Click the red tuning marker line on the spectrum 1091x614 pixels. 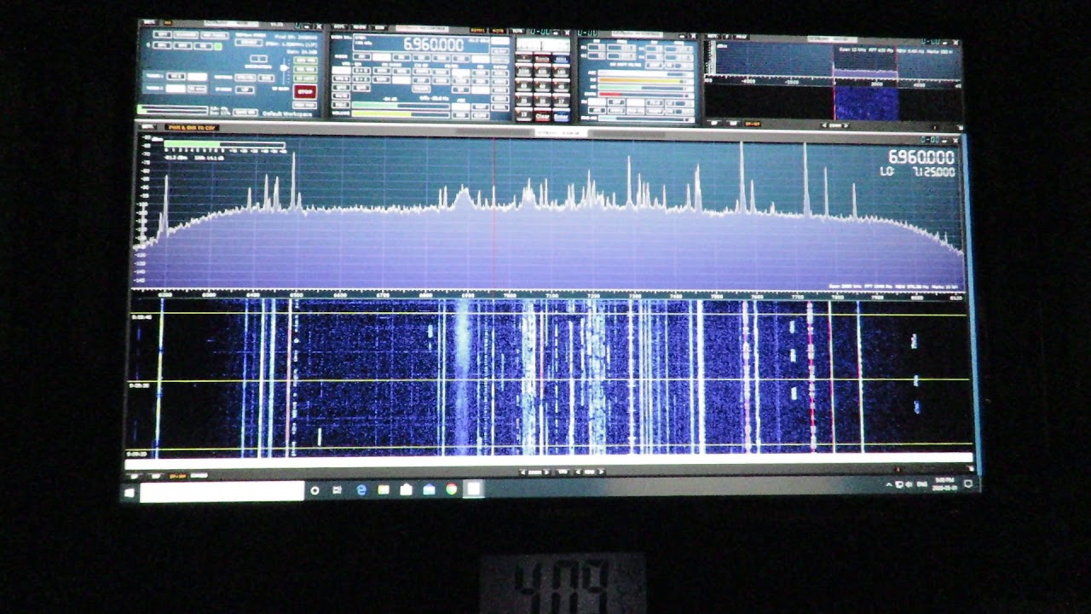click(x=494, y=213)
